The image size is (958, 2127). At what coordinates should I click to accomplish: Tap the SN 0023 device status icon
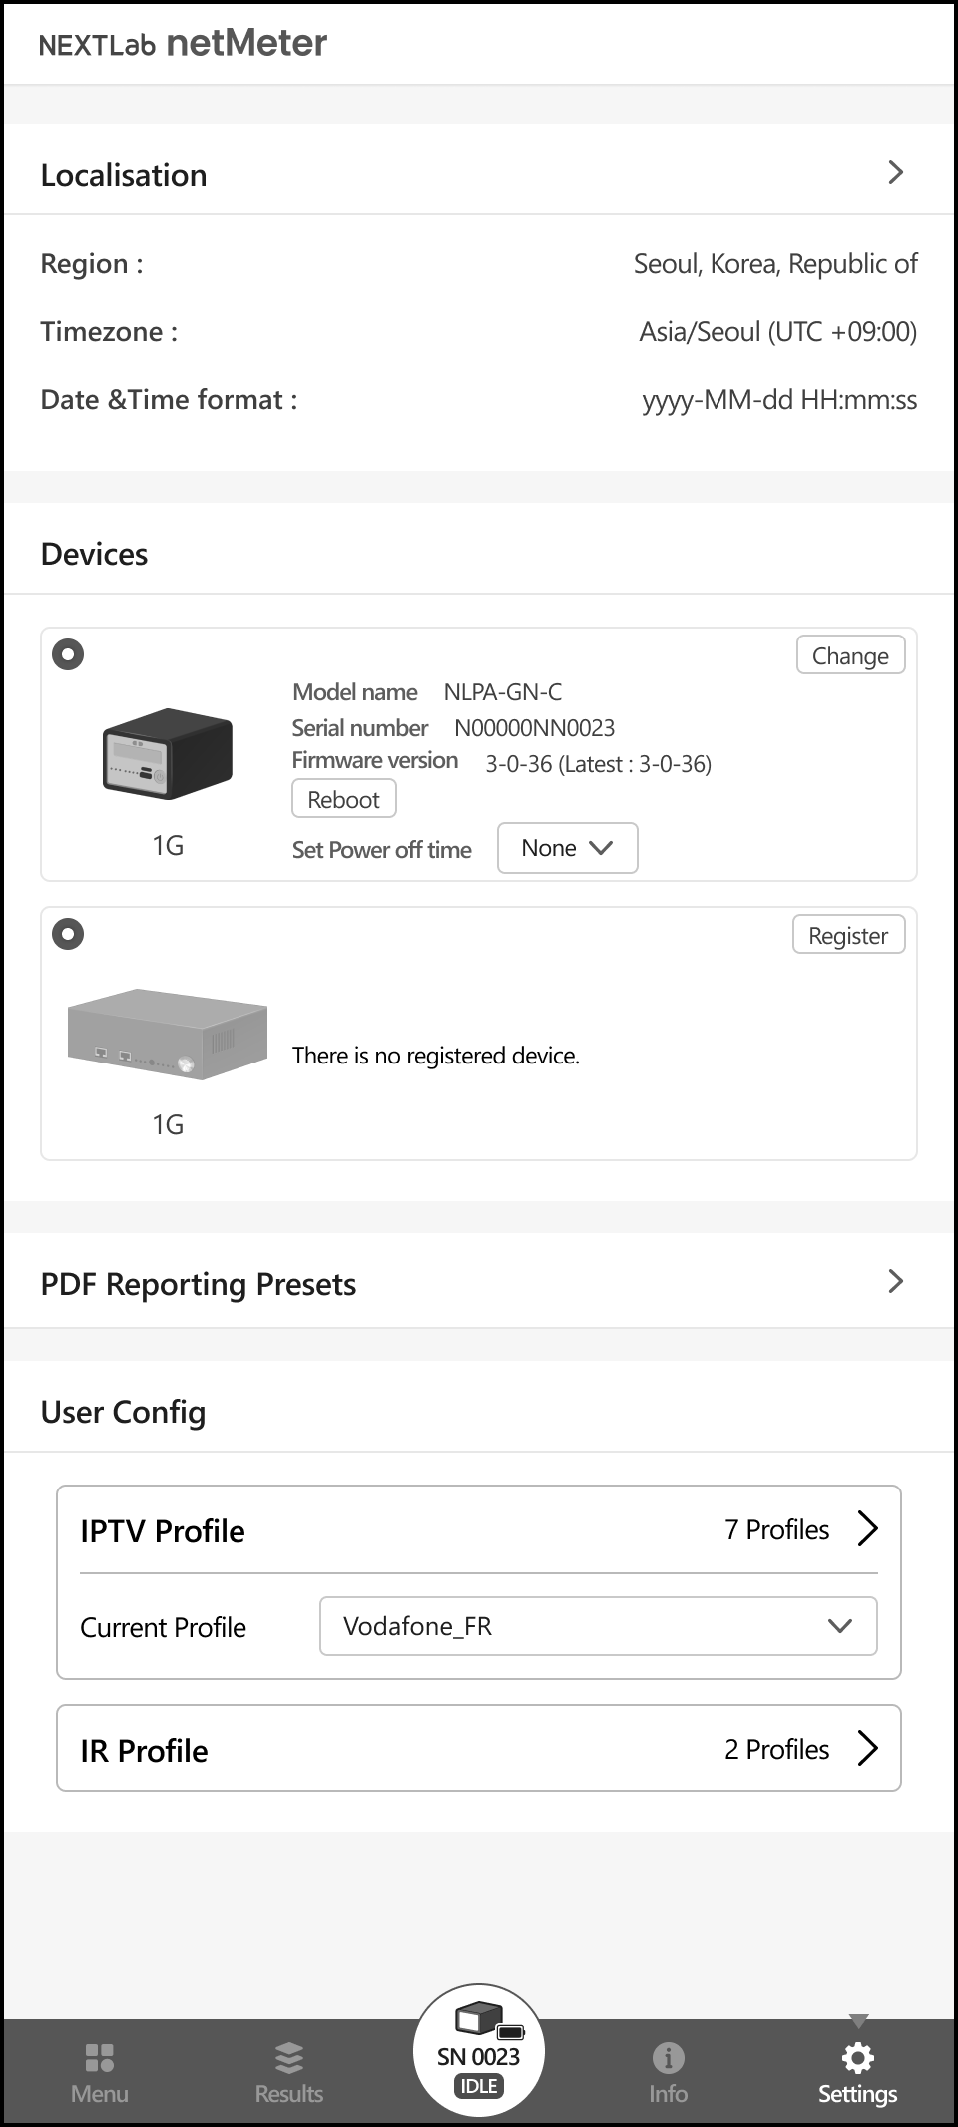coord(479,2050)
